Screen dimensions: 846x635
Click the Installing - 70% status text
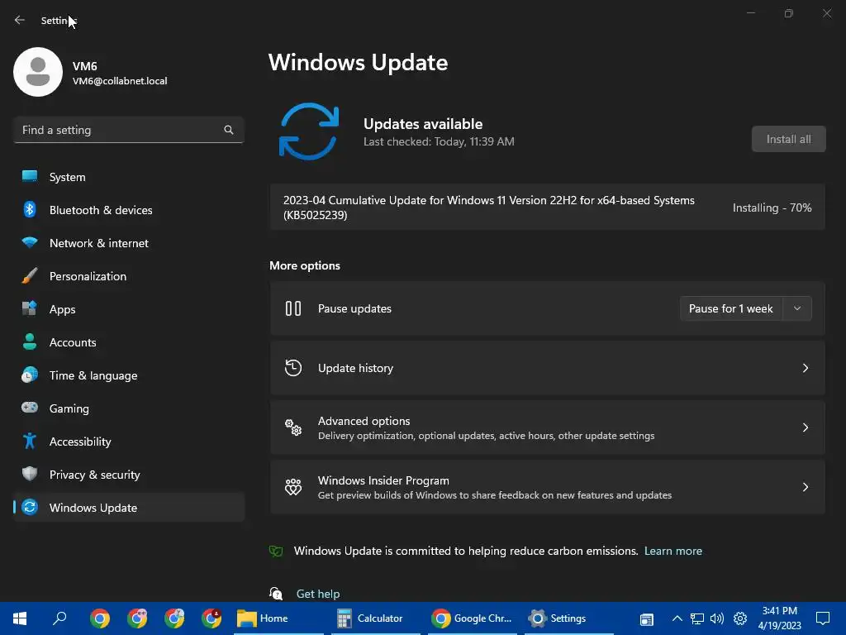point(772,208)
